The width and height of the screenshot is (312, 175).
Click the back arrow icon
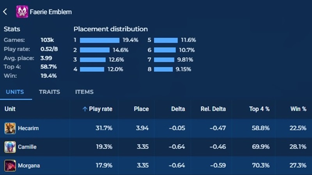click(5, 12)
